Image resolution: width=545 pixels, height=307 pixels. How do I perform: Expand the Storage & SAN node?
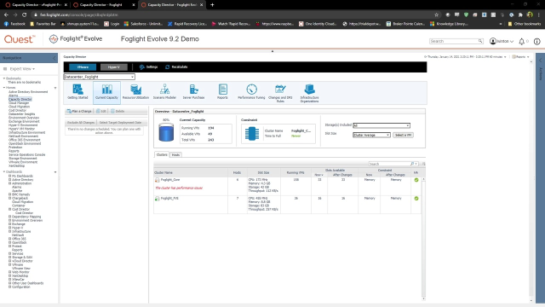coord(9,258)
